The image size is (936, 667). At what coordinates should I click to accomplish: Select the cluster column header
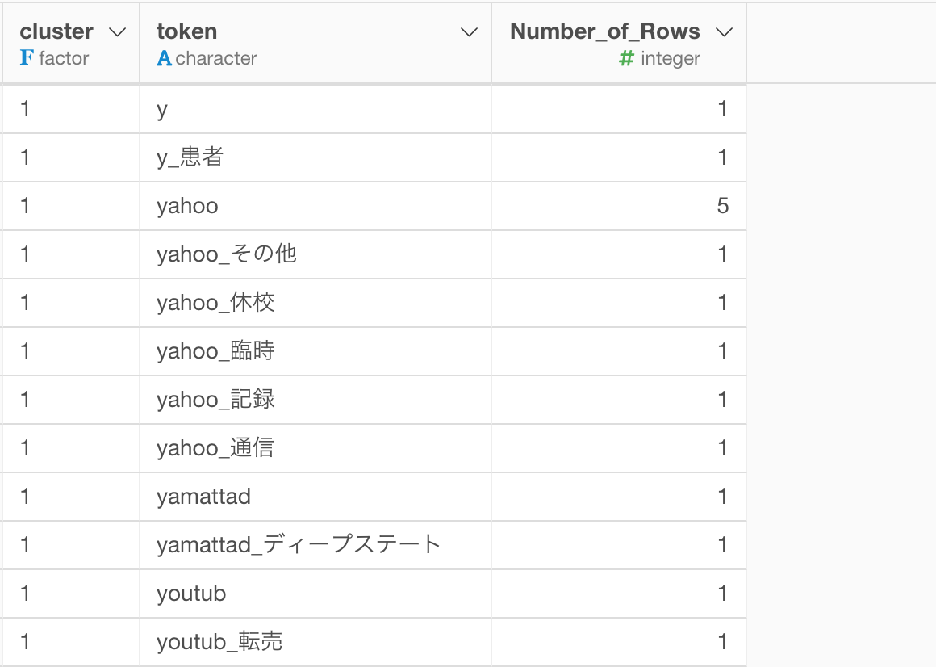coord(56,32)
